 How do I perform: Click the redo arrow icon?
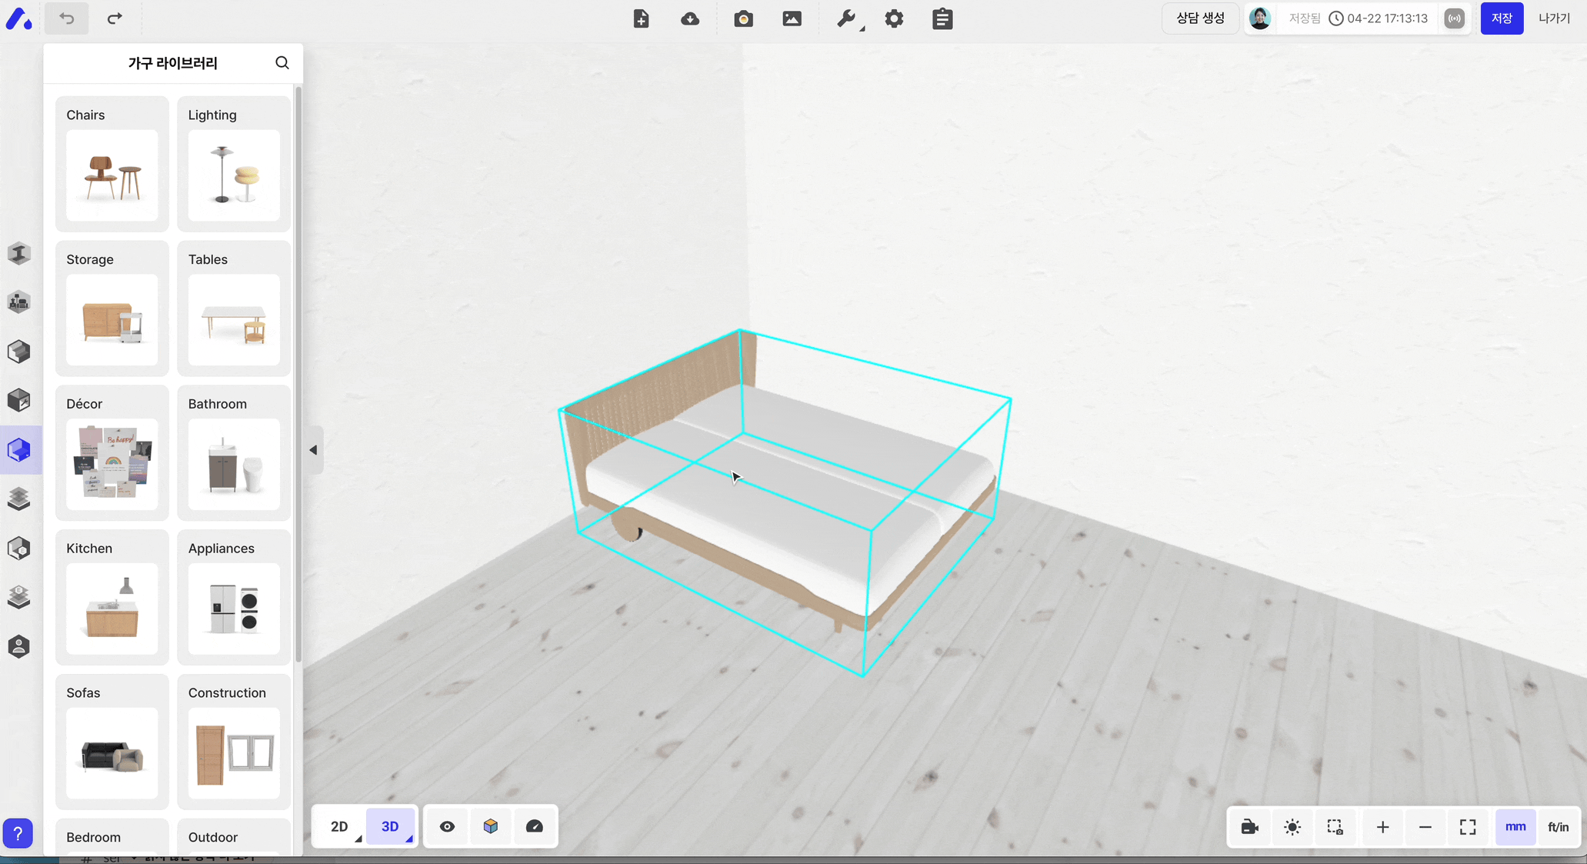coord(114,18)
